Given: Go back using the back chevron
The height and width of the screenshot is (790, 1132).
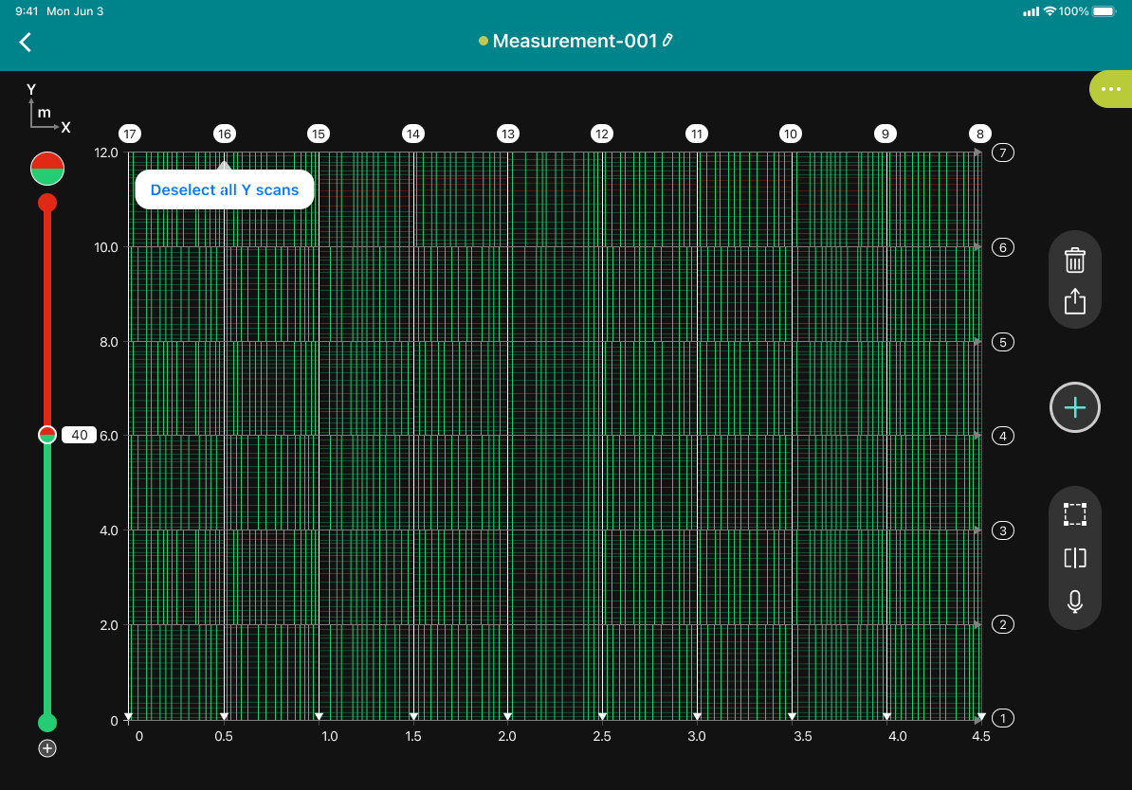Looking at the screenshot, I should pyautogui.click(x=26, y=42).
